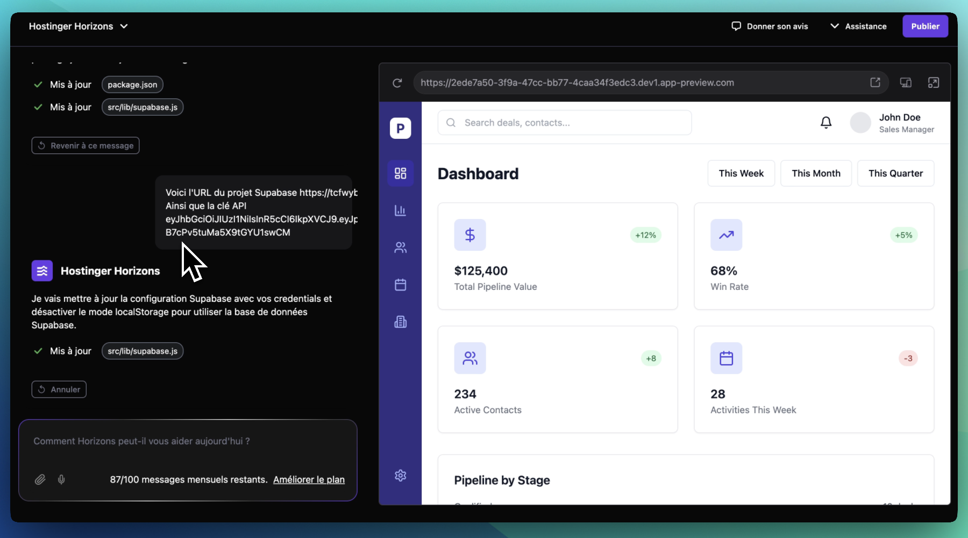Select the This Quarter tab

pyautogui.click(x=895, y=173)
